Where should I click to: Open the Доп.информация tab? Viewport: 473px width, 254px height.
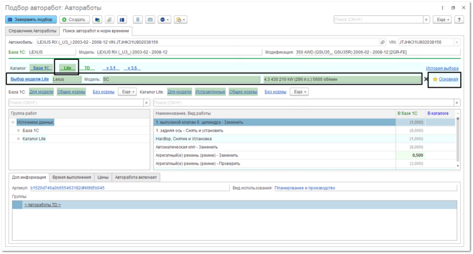click(x=29, y=178)
